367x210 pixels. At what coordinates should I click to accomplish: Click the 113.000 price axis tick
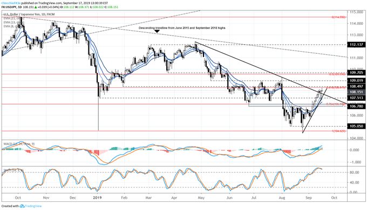(x=356, y=35)
